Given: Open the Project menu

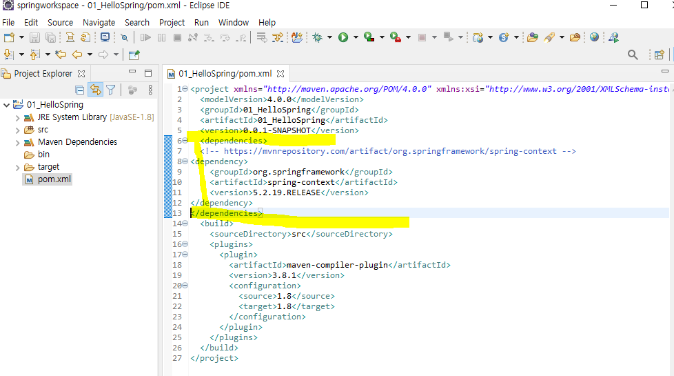Looking at the screenshot, I should (x=172, y=22).
